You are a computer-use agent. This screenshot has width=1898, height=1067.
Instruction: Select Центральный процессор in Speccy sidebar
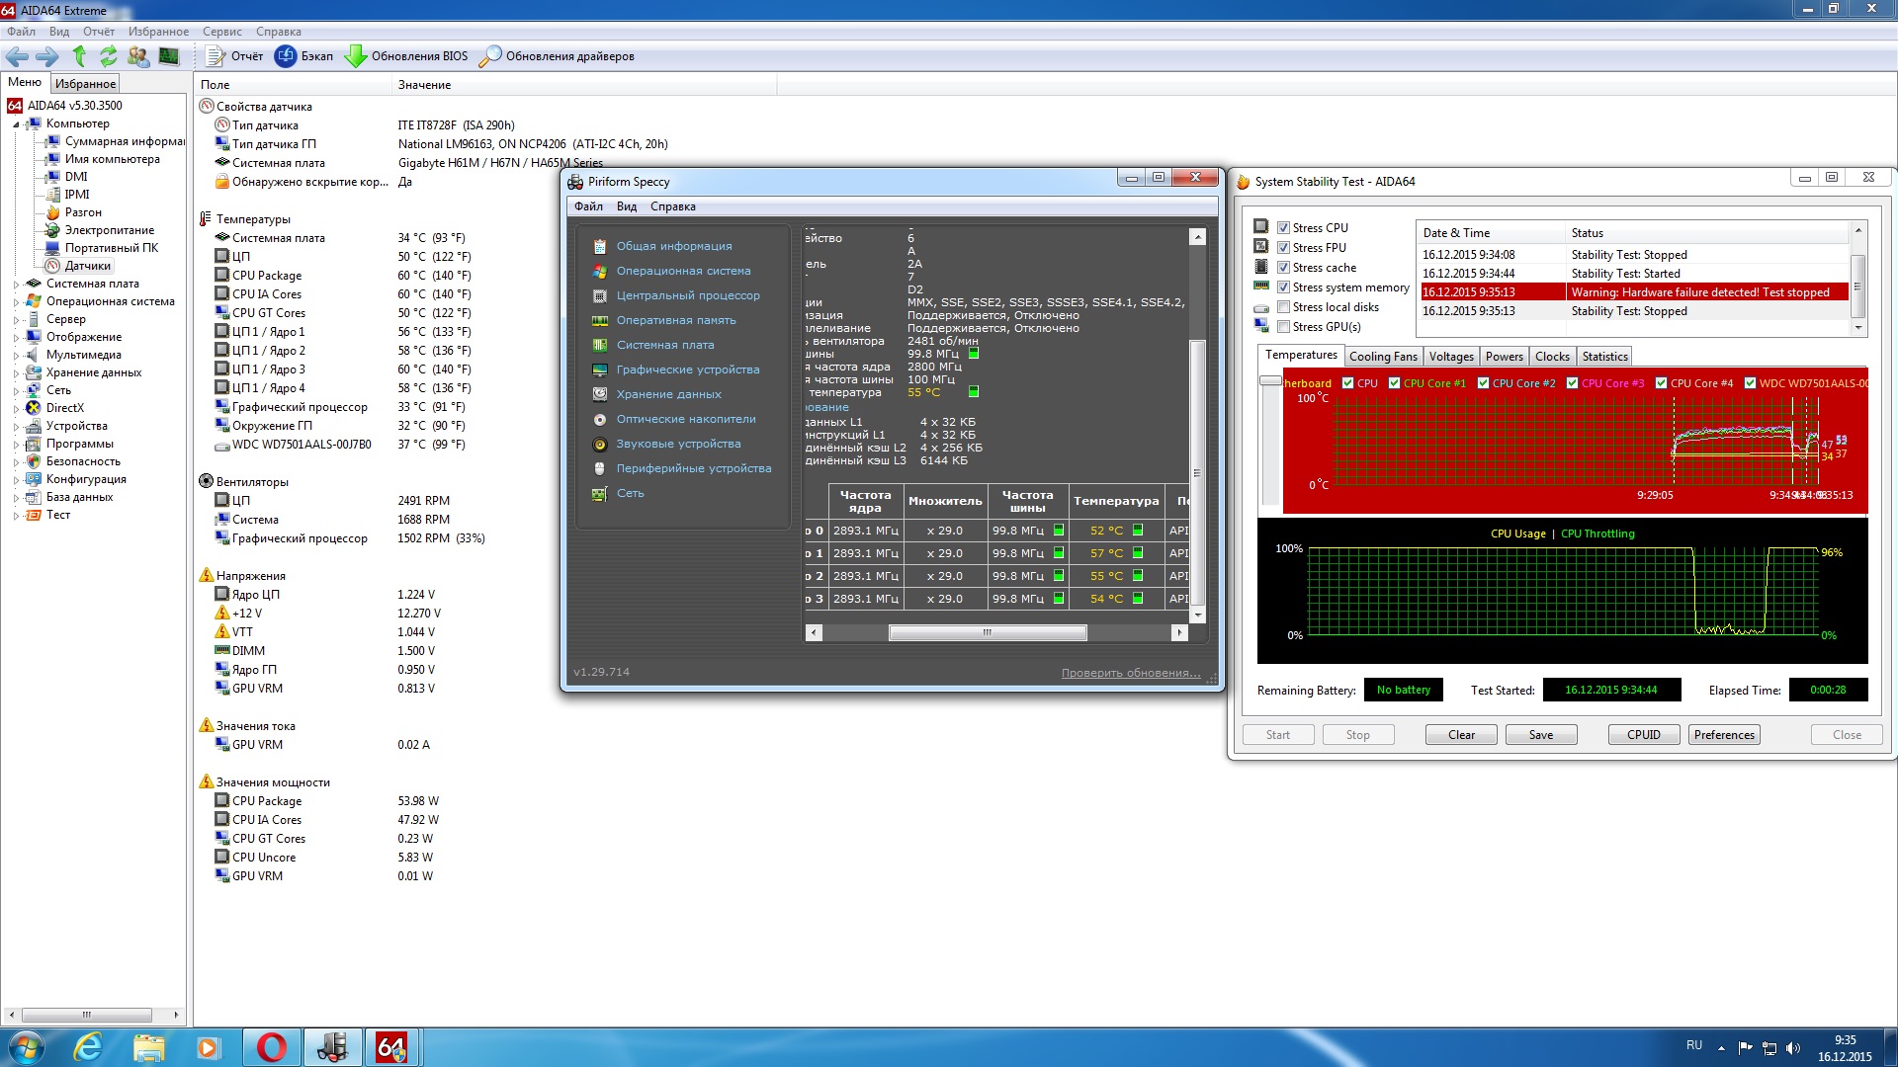(x=688, y=295)
